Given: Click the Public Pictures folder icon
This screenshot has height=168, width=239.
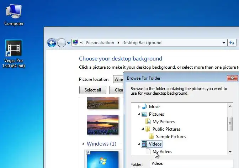Looking at the screenshot, I should point(148,129).
